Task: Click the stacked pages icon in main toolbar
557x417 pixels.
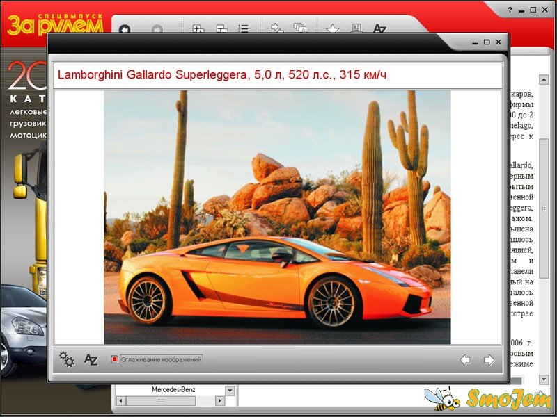Action: point(300,28)
